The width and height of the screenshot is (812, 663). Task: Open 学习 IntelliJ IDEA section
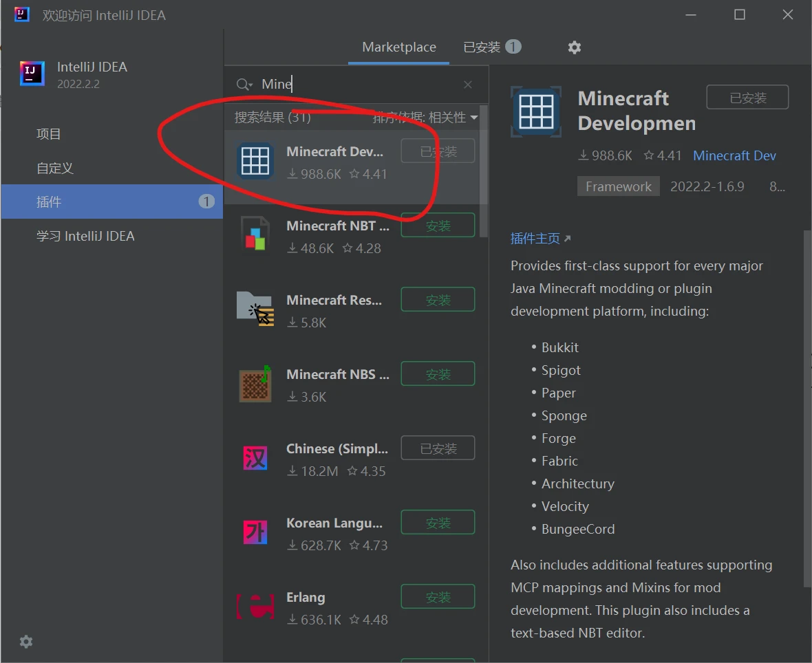coord(111,236)
